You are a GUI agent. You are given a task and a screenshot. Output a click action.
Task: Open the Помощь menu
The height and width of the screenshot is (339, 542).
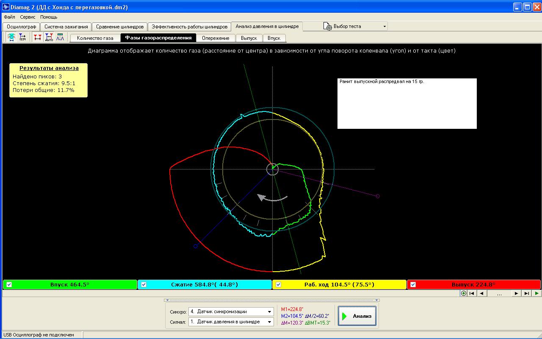49,17
